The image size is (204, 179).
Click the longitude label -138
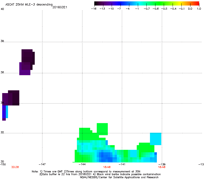(x=162, y=164)
